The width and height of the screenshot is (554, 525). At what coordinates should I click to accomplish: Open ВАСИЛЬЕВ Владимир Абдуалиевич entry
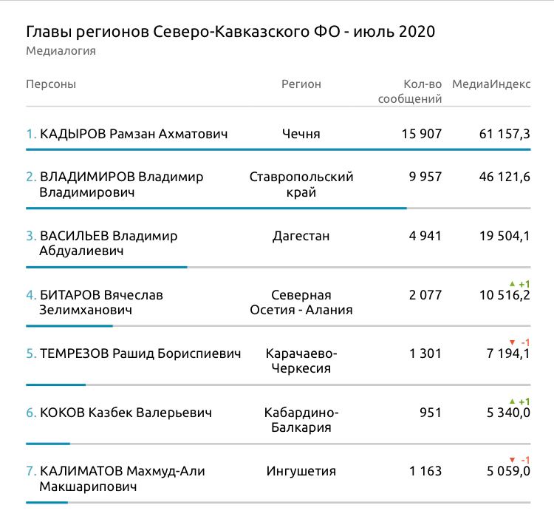click(108, 243)
